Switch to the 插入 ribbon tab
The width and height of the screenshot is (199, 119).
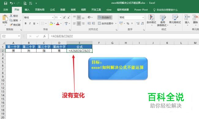coord(27,10)
